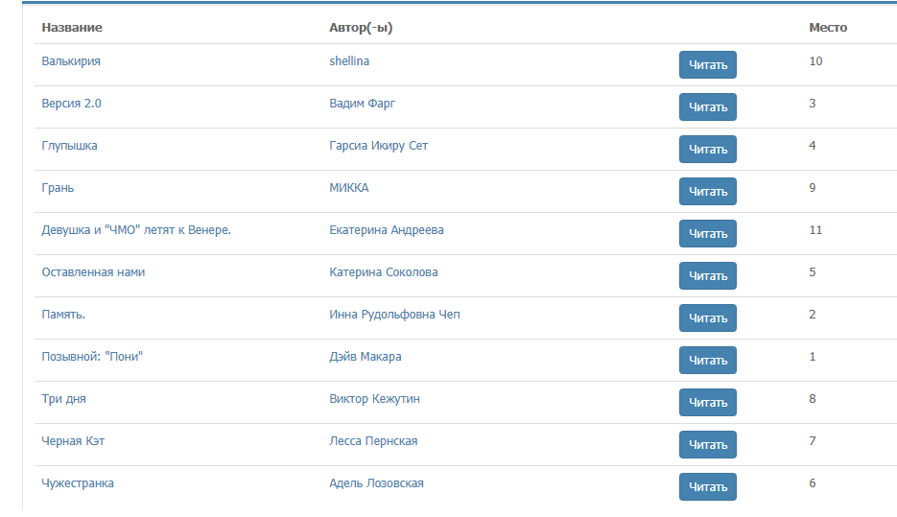Screen dimensions: 897x517
Task: Click the Читать button for Валькирия
Action: click(707, 65)
